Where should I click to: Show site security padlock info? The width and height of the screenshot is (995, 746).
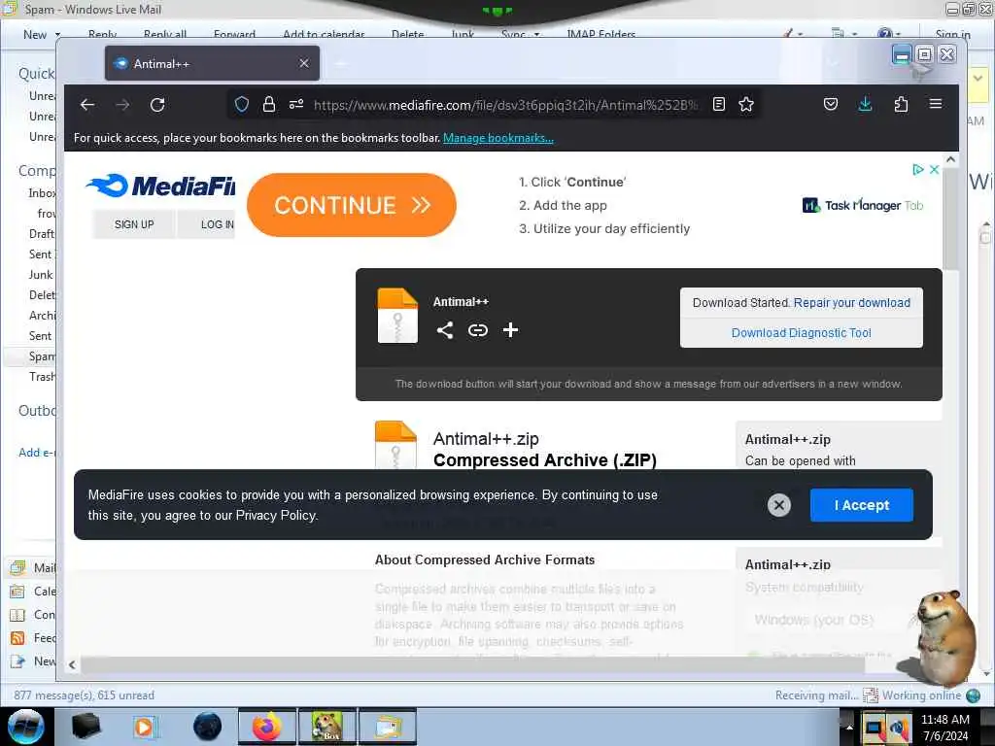pos(269,104)
